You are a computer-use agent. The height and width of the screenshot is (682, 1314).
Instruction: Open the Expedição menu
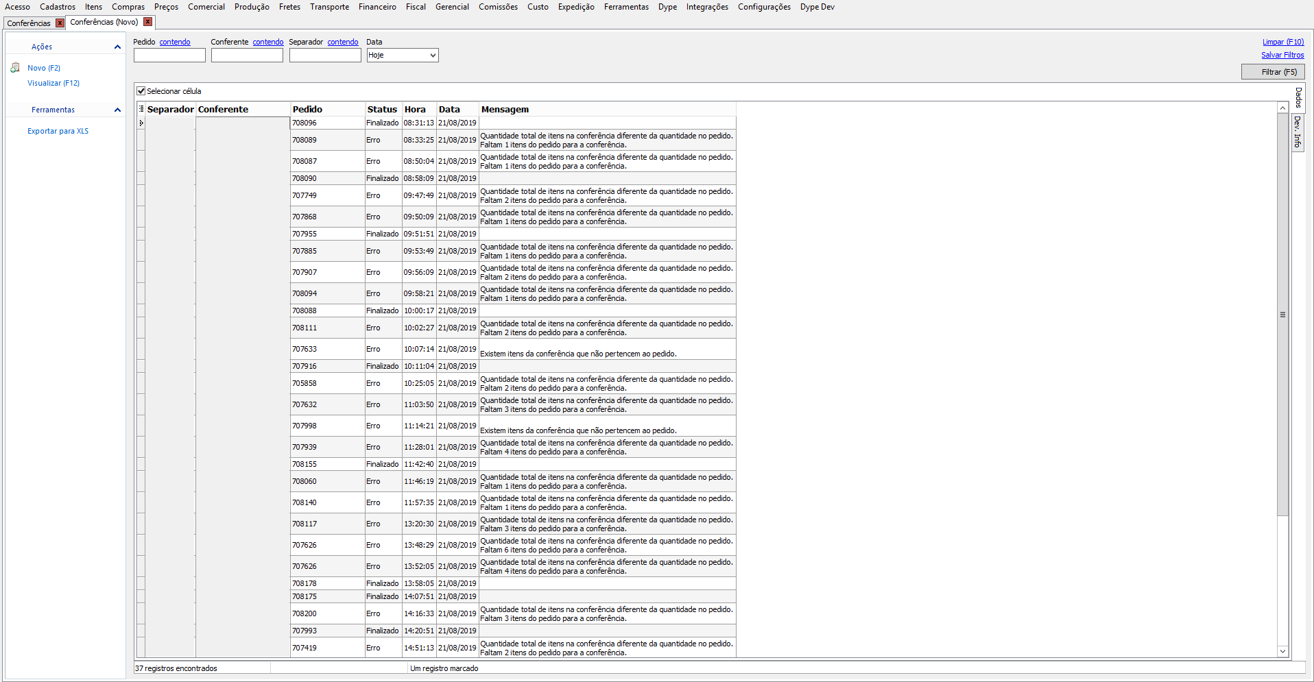pos(576,7)
